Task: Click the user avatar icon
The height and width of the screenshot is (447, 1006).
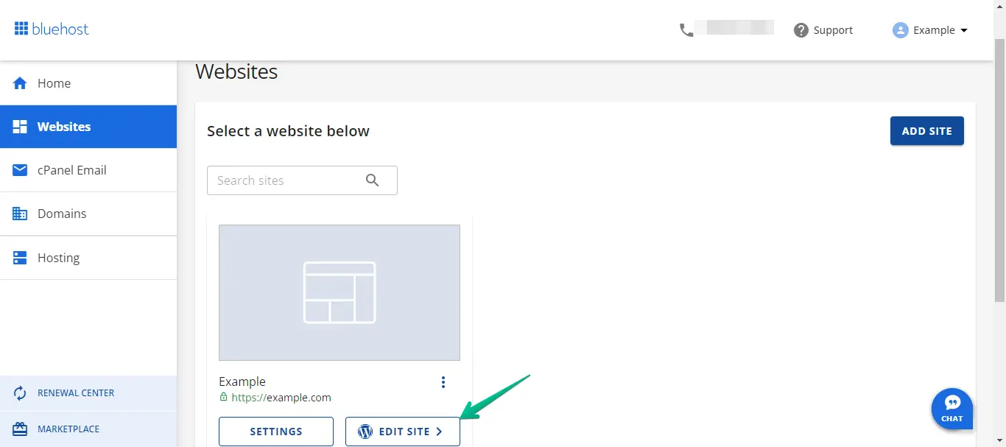Action: [x=900, y=30]
